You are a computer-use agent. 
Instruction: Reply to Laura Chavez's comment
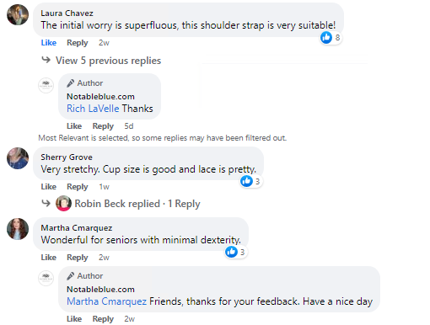click(x=78, y=43)
